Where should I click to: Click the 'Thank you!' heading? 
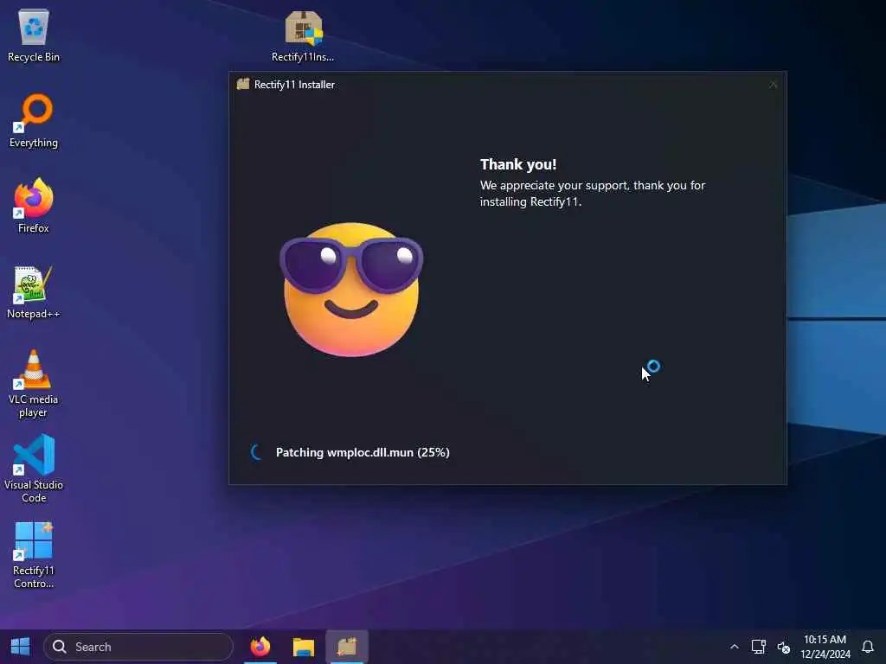click(518, 164)
